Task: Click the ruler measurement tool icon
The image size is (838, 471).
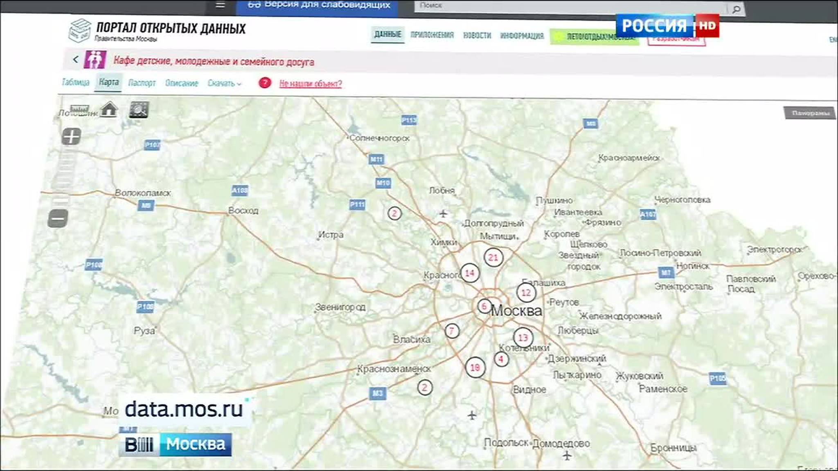Action: click(79, 109)
